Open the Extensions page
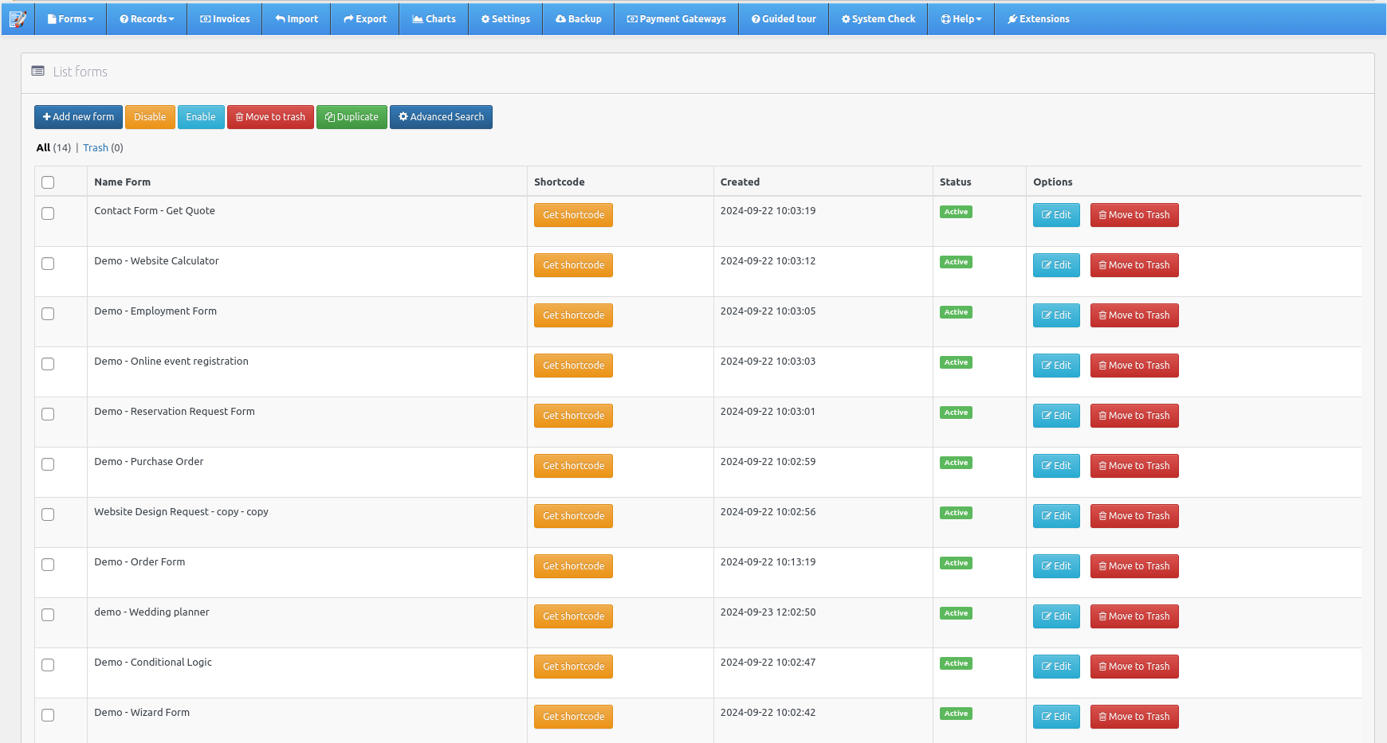The height and width of the screenshot is (743, 1387). point(1038,18)
